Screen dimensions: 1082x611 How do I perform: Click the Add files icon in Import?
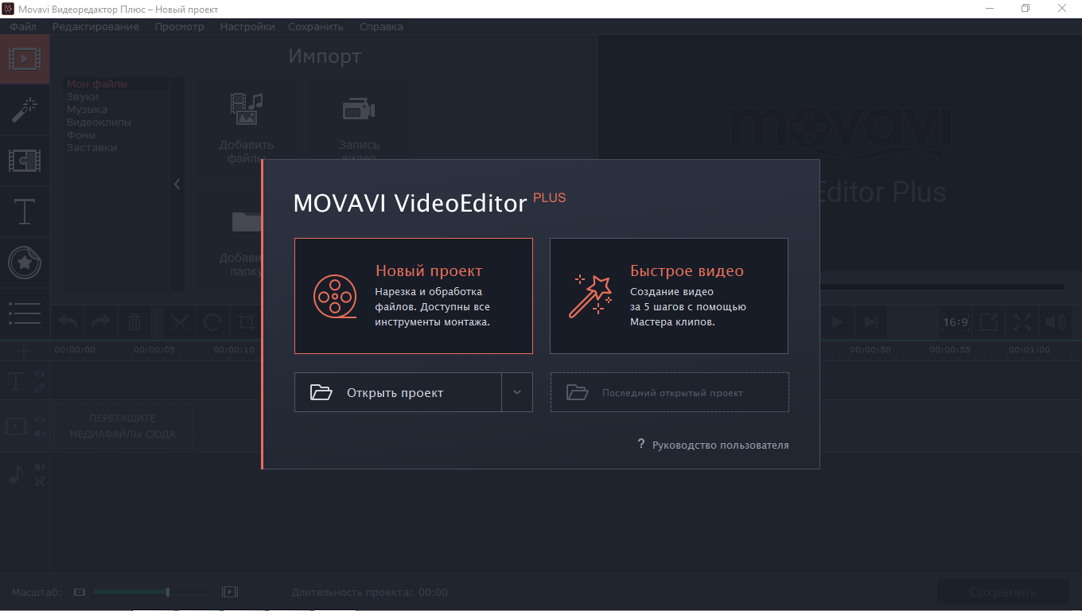coord(247,108)
